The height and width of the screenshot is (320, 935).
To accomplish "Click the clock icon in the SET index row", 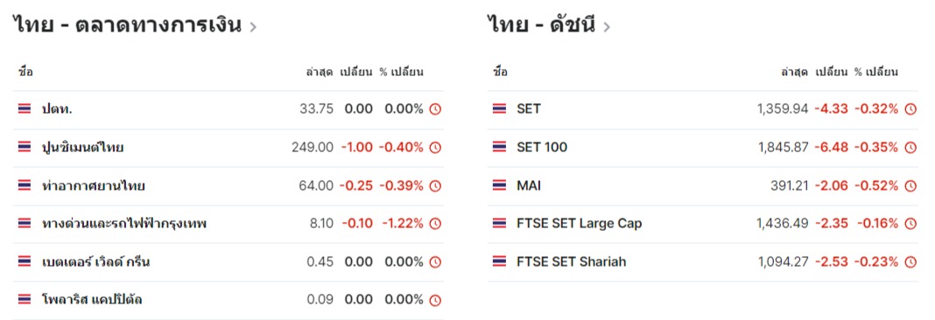I will click(x=910, y=109).
